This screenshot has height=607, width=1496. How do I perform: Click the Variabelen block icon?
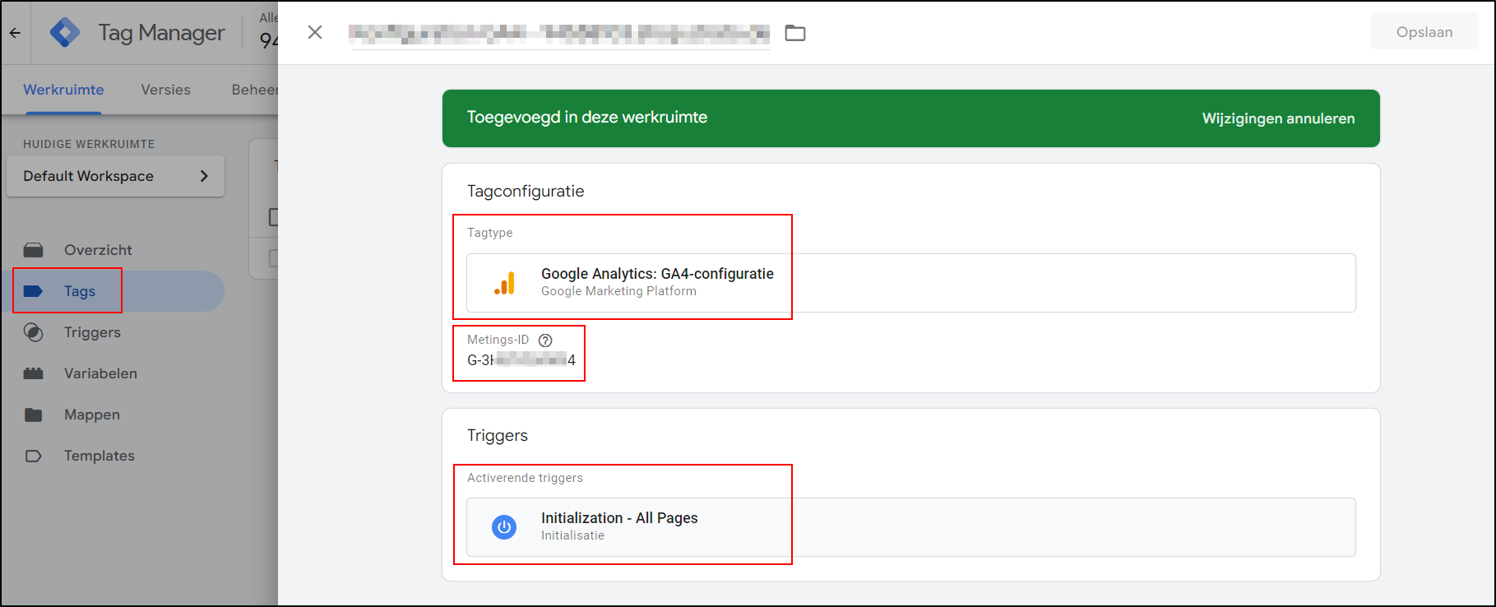[34, 373]
